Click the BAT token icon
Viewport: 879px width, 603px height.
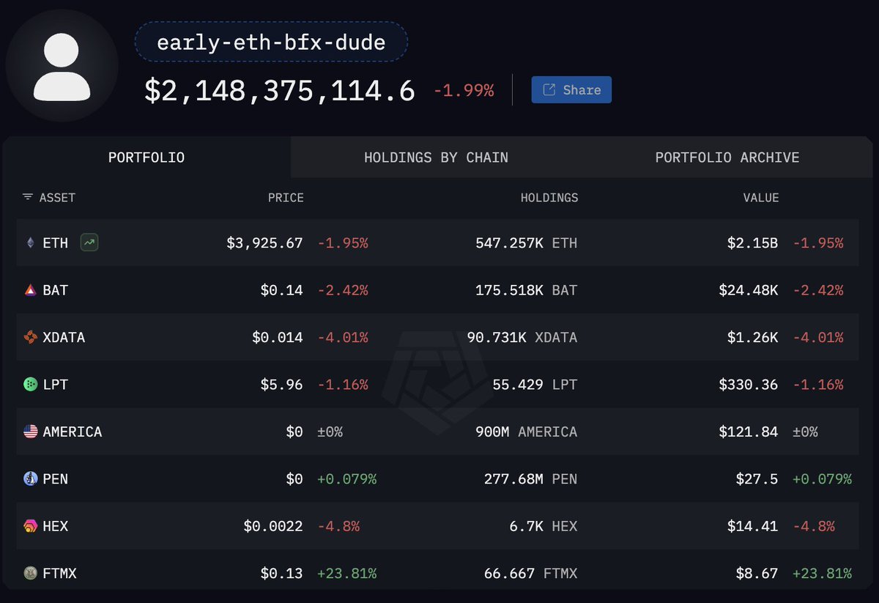[30, 290]
